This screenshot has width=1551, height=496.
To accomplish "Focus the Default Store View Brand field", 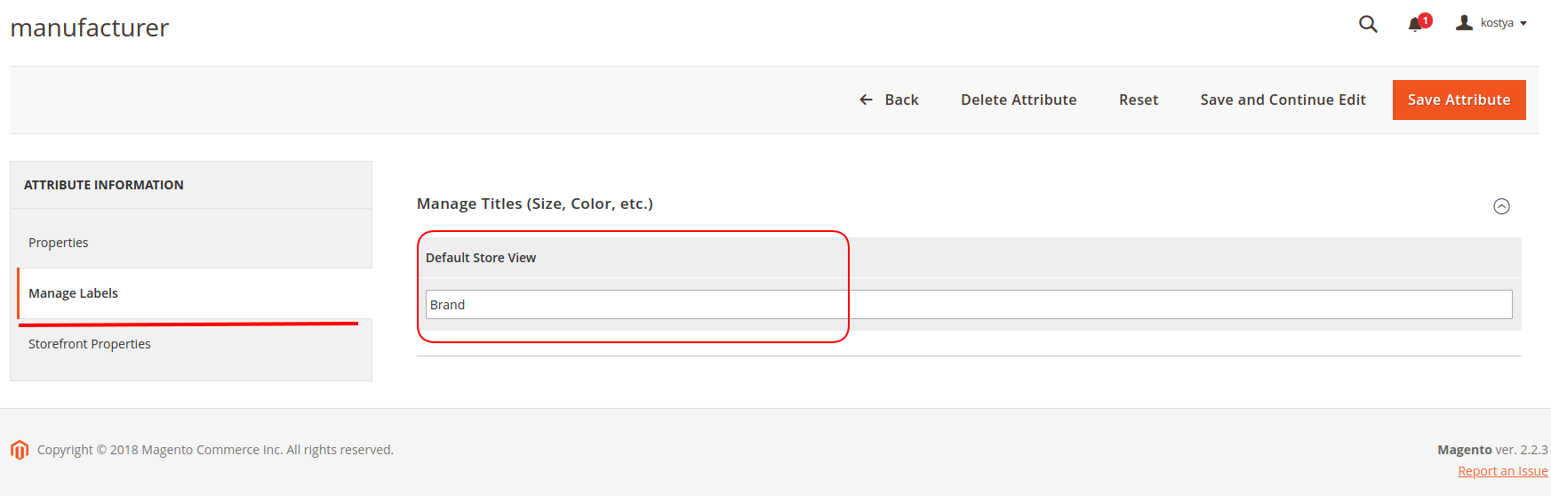I will coord(969,305).
